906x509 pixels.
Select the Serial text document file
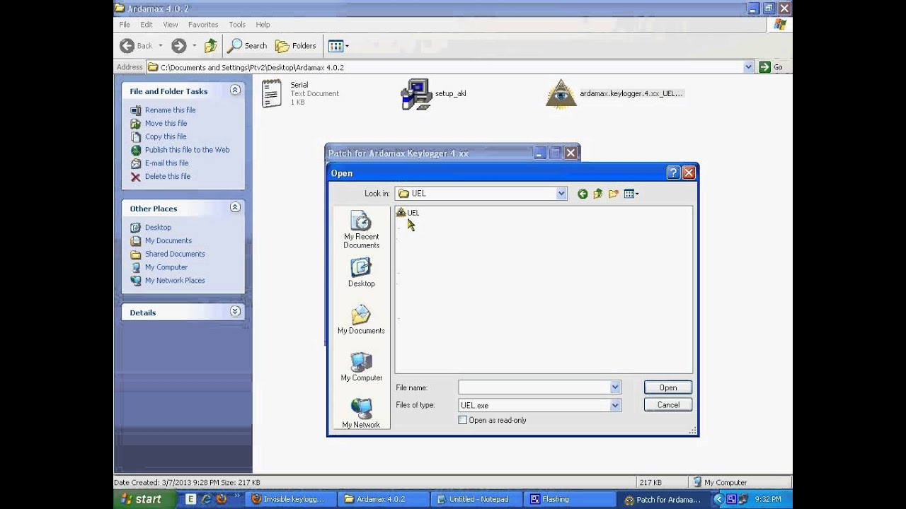pyautogui.click(x=300, y=93)
